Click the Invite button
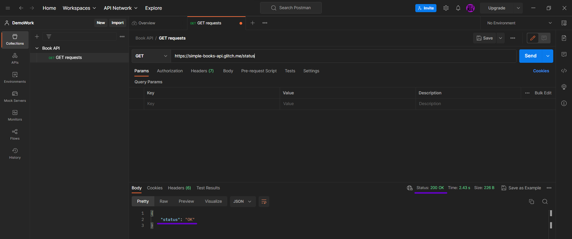 click(x=425, y=8)
